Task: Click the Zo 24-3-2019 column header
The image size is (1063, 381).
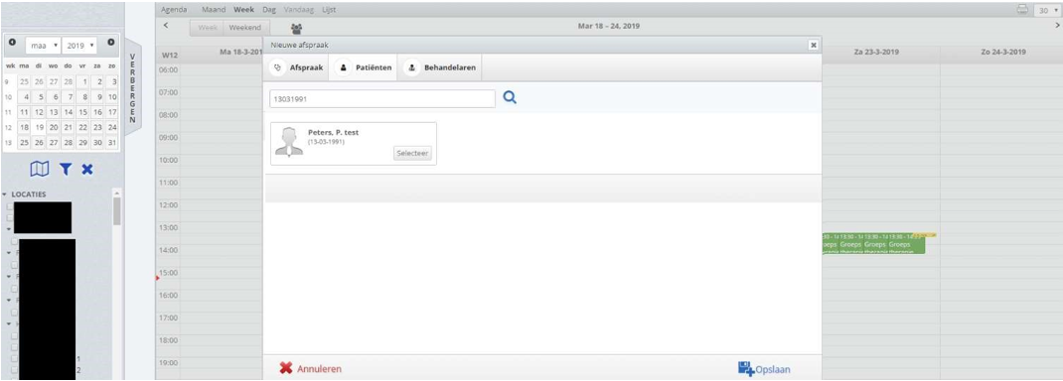Action: [1002, 53]
